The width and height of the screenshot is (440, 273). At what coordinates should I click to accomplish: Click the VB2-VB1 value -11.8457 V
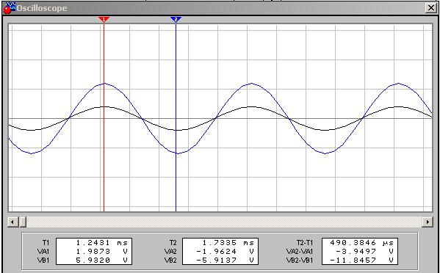click(361, 261)
